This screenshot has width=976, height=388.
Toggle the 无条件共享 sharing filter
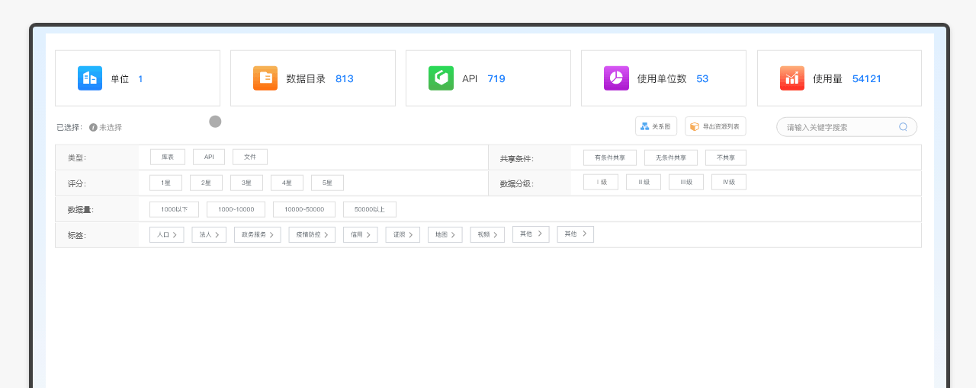(671, 157)
